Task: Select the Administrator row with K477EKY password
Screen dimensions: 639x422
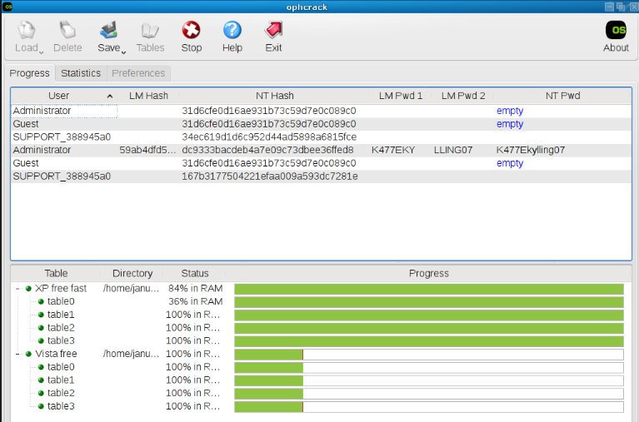Action: (42, 151)
